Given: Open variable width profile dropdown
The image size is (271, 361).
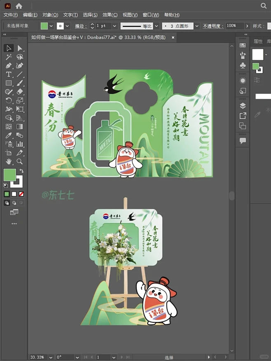Looking at the screenshot, I should click(x=157, y=26).
